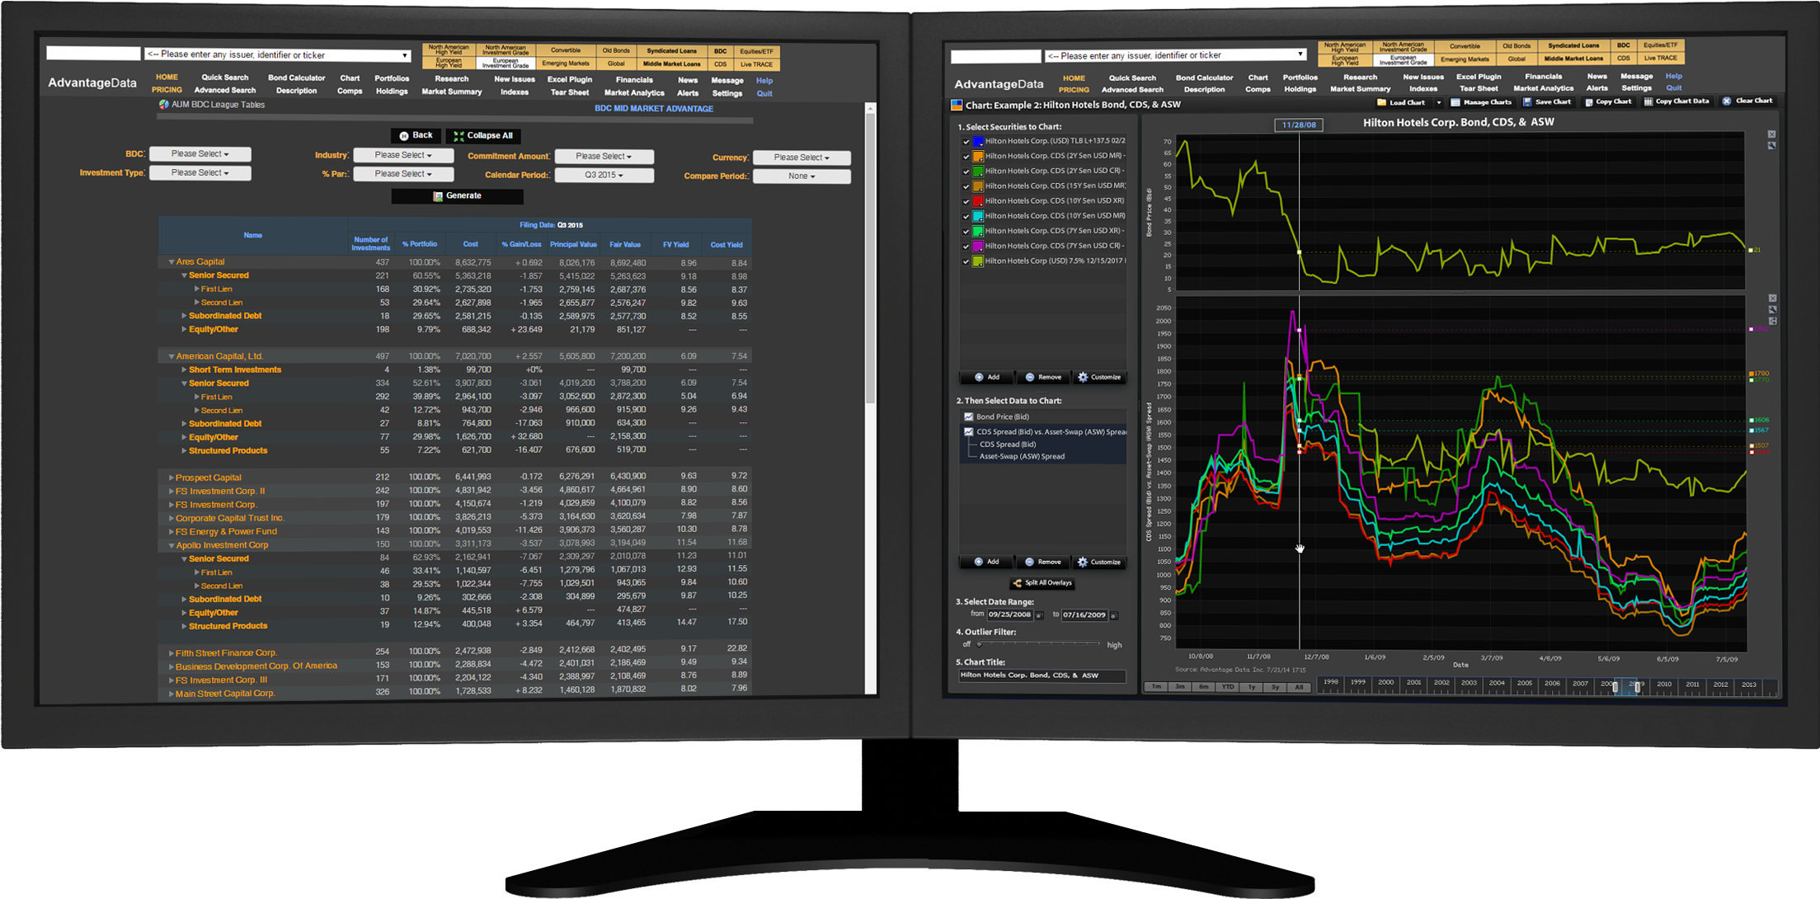Click Collapse All button in left window
Image resolution: width=1820 pixels, height=899 pixels.
coord(484,135)
